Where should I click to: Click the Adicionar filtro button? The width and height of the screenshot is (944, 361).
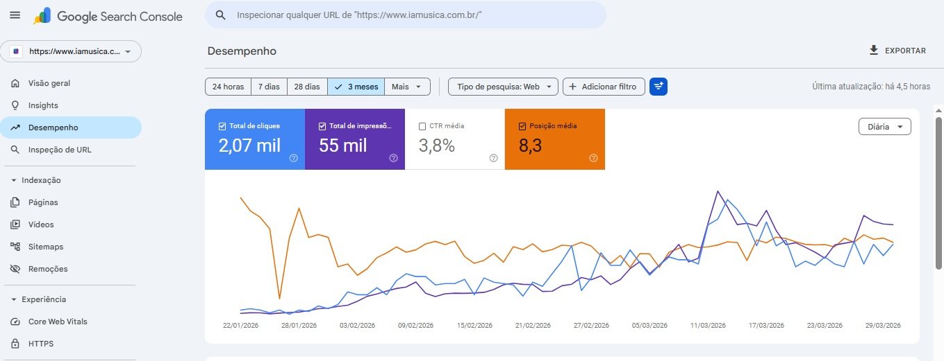coord(603,87)
